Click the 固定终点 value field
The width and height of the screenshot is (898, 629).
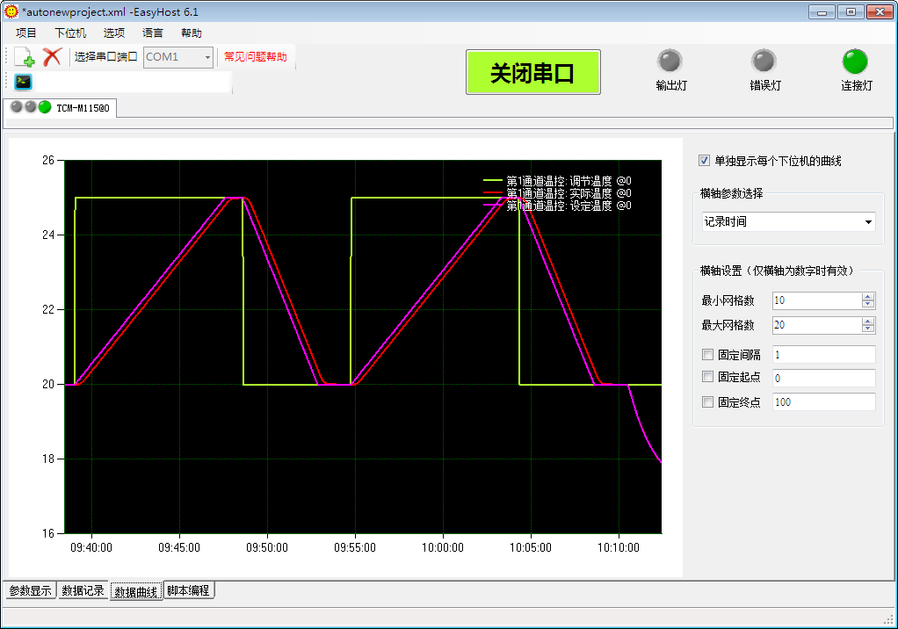pos(823,401)
